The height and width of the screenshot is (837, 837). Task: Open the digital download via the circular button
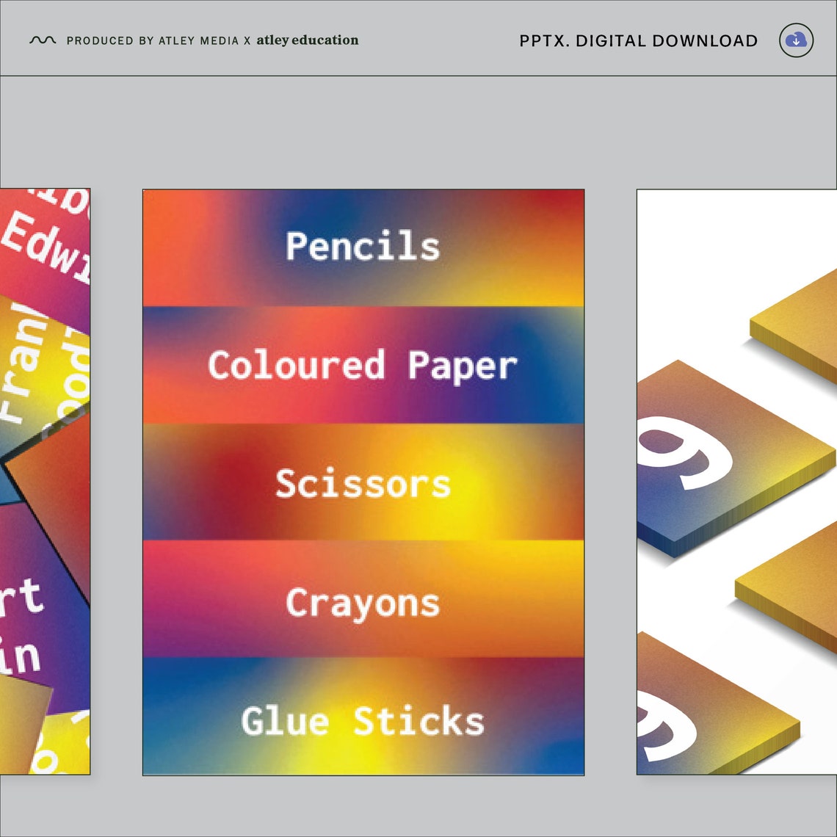pos(795,40)
